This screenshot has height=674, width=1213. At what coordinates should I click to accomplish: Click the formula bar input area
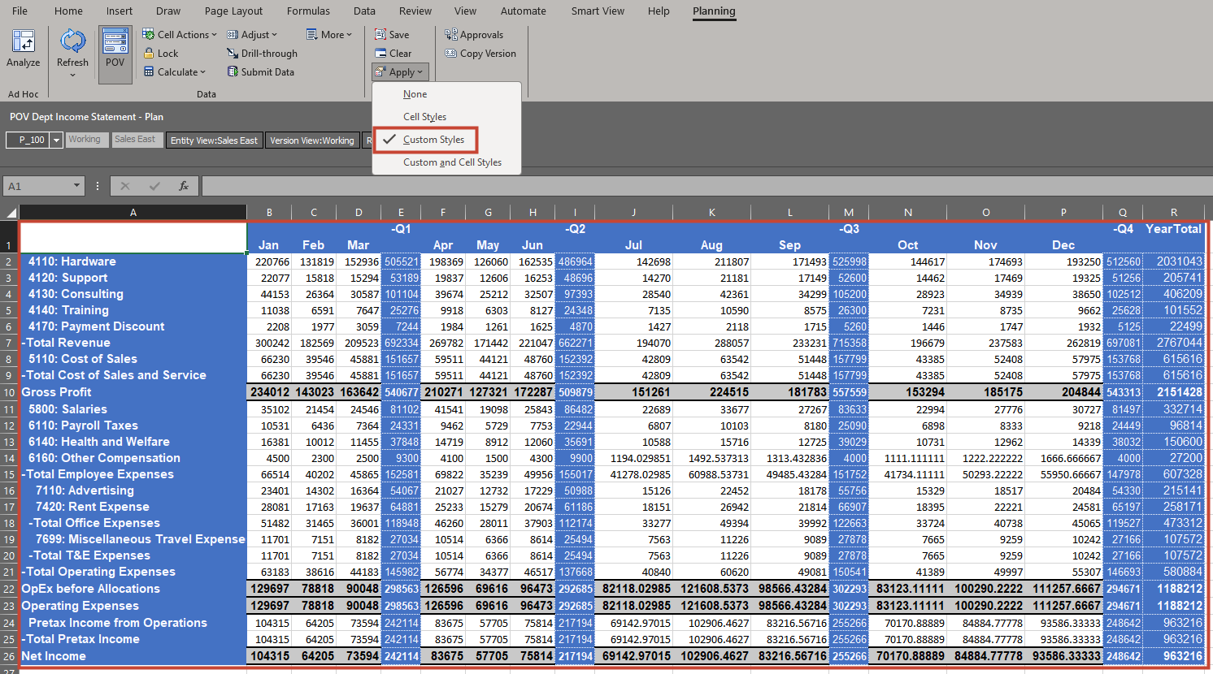coord(706,186)
